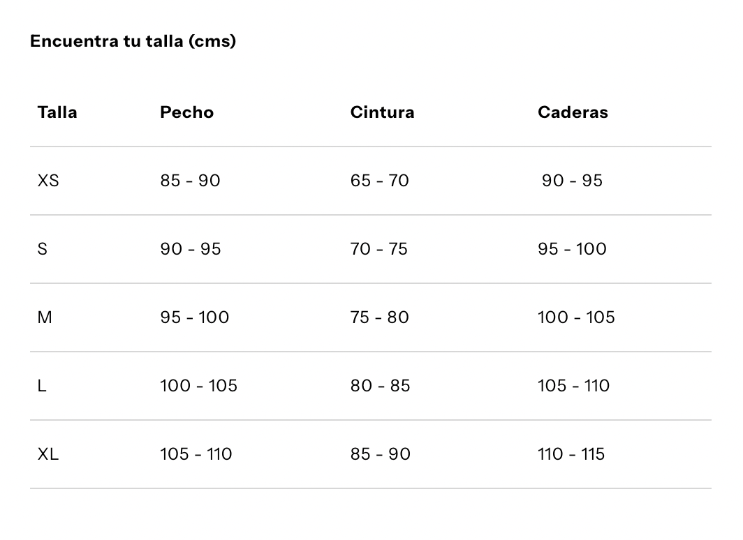Select the Pecho column header
The image size is (743, 540).
coord(186,112)
